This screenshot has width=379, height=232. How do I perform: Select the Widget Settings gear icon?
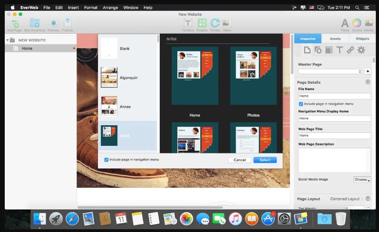tap(361, 50)
